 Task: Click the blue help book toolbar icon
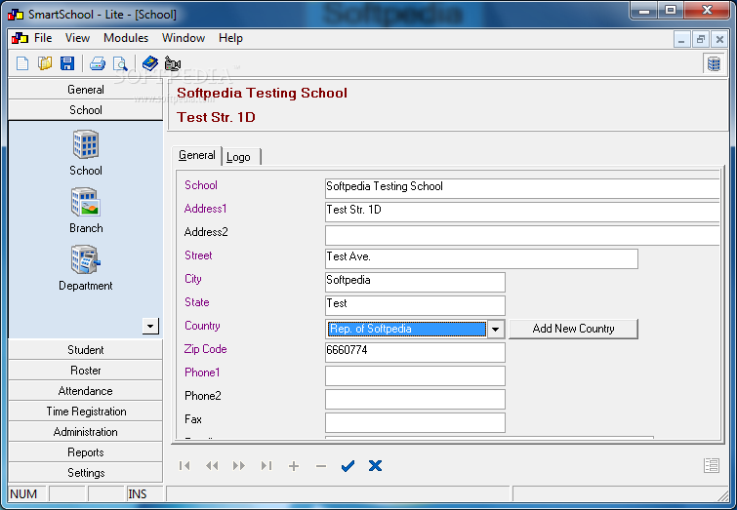coord(150,63)
